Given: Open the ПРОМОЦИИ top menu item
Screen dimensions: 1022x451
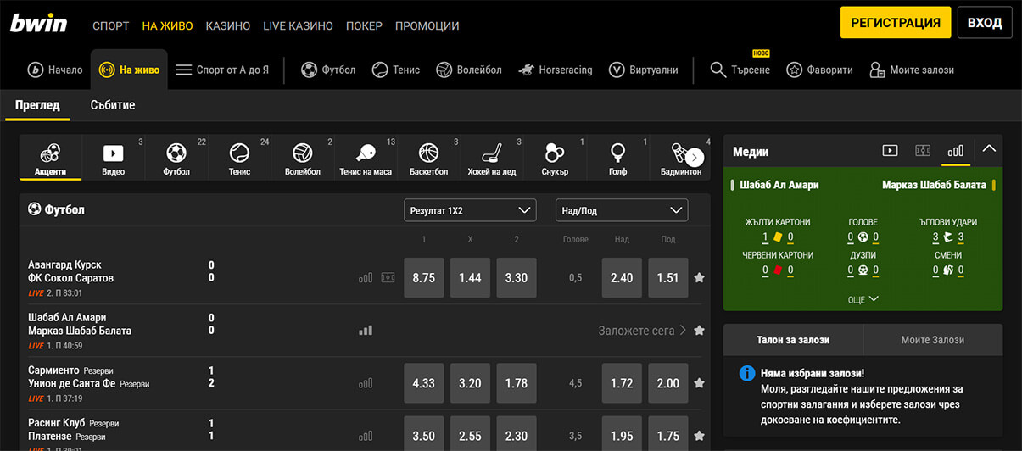Looking at the screenshot, I should pyautogui.click(x=427, y=25).
